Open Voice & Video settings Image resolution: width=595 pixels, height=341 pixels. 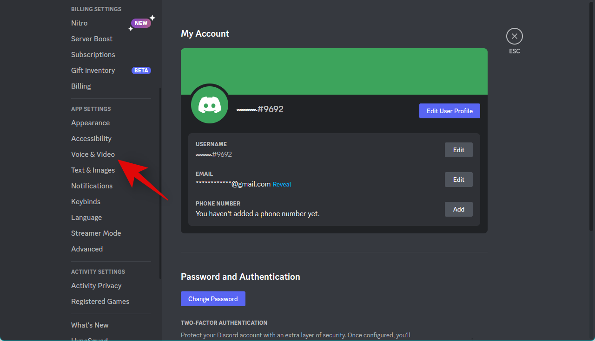pyautogui.click(x=93, y=154)
